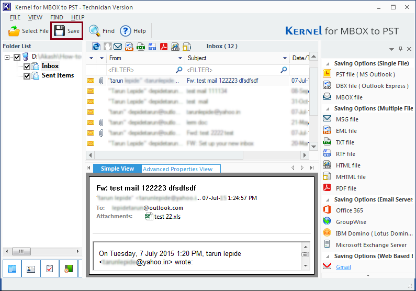The height and width of the screenshot is (291, 416).
Task: Click the RTF icon in mail toolbar
Action: click(152, 47)
